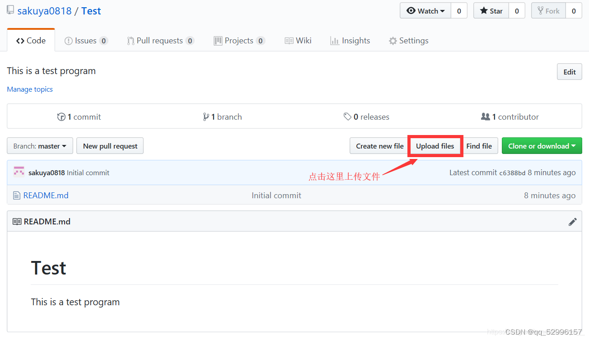Click the gear icon on Settings tab
589x340 pixels.
(393, 41)
